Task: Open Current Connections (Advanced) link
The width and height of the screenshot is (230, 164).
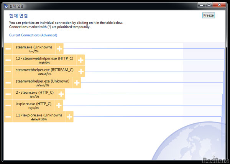Action: (x=33, y=35)
